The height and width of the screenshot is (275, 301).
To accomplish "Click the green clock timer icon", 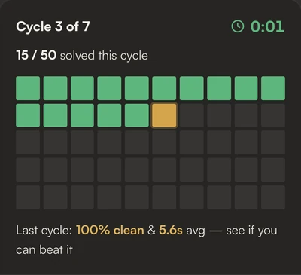I will [x=237, y=26].
